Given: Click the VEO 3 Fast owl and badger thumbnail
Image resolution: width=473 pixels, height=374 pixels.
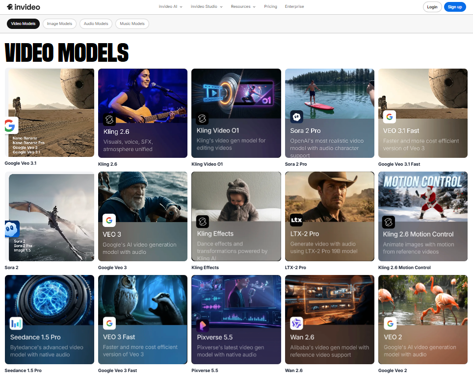Looking at the screenshot, I should click(x=143, y=300).
